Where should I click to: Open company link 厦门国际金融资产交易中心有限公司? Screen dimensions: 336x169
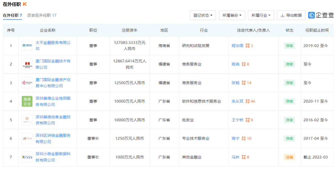click(x=53, y=83)
